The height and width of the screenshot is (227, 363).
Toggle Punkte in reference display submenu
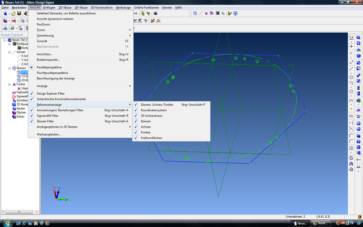pyautogui.click(x=171, y=132)
